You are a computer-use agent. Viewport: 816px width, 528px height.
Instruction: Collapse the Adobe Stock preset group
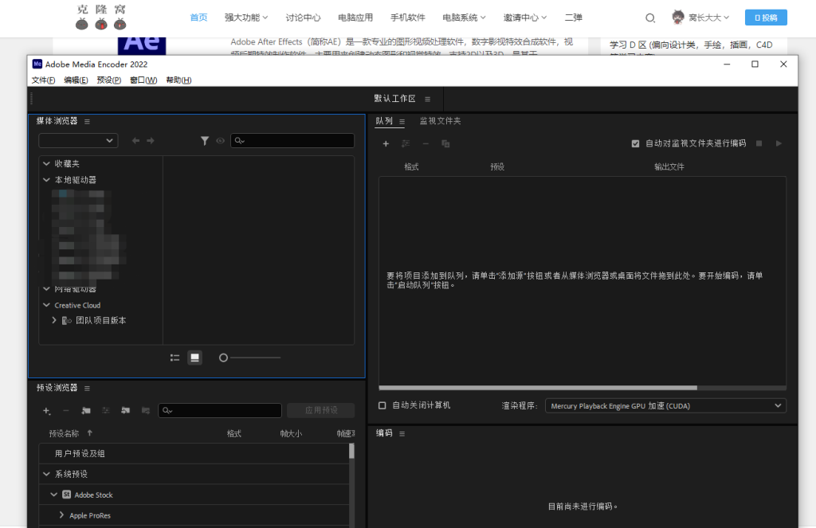53,495
